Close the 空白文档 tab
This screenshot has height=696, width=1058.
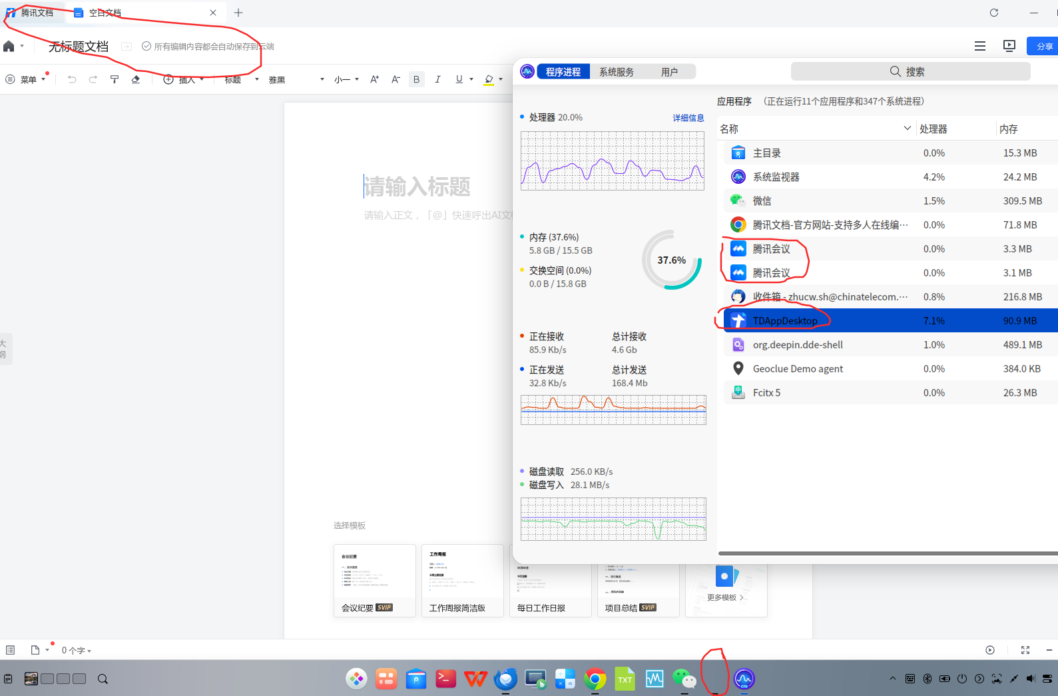[213, 13]
